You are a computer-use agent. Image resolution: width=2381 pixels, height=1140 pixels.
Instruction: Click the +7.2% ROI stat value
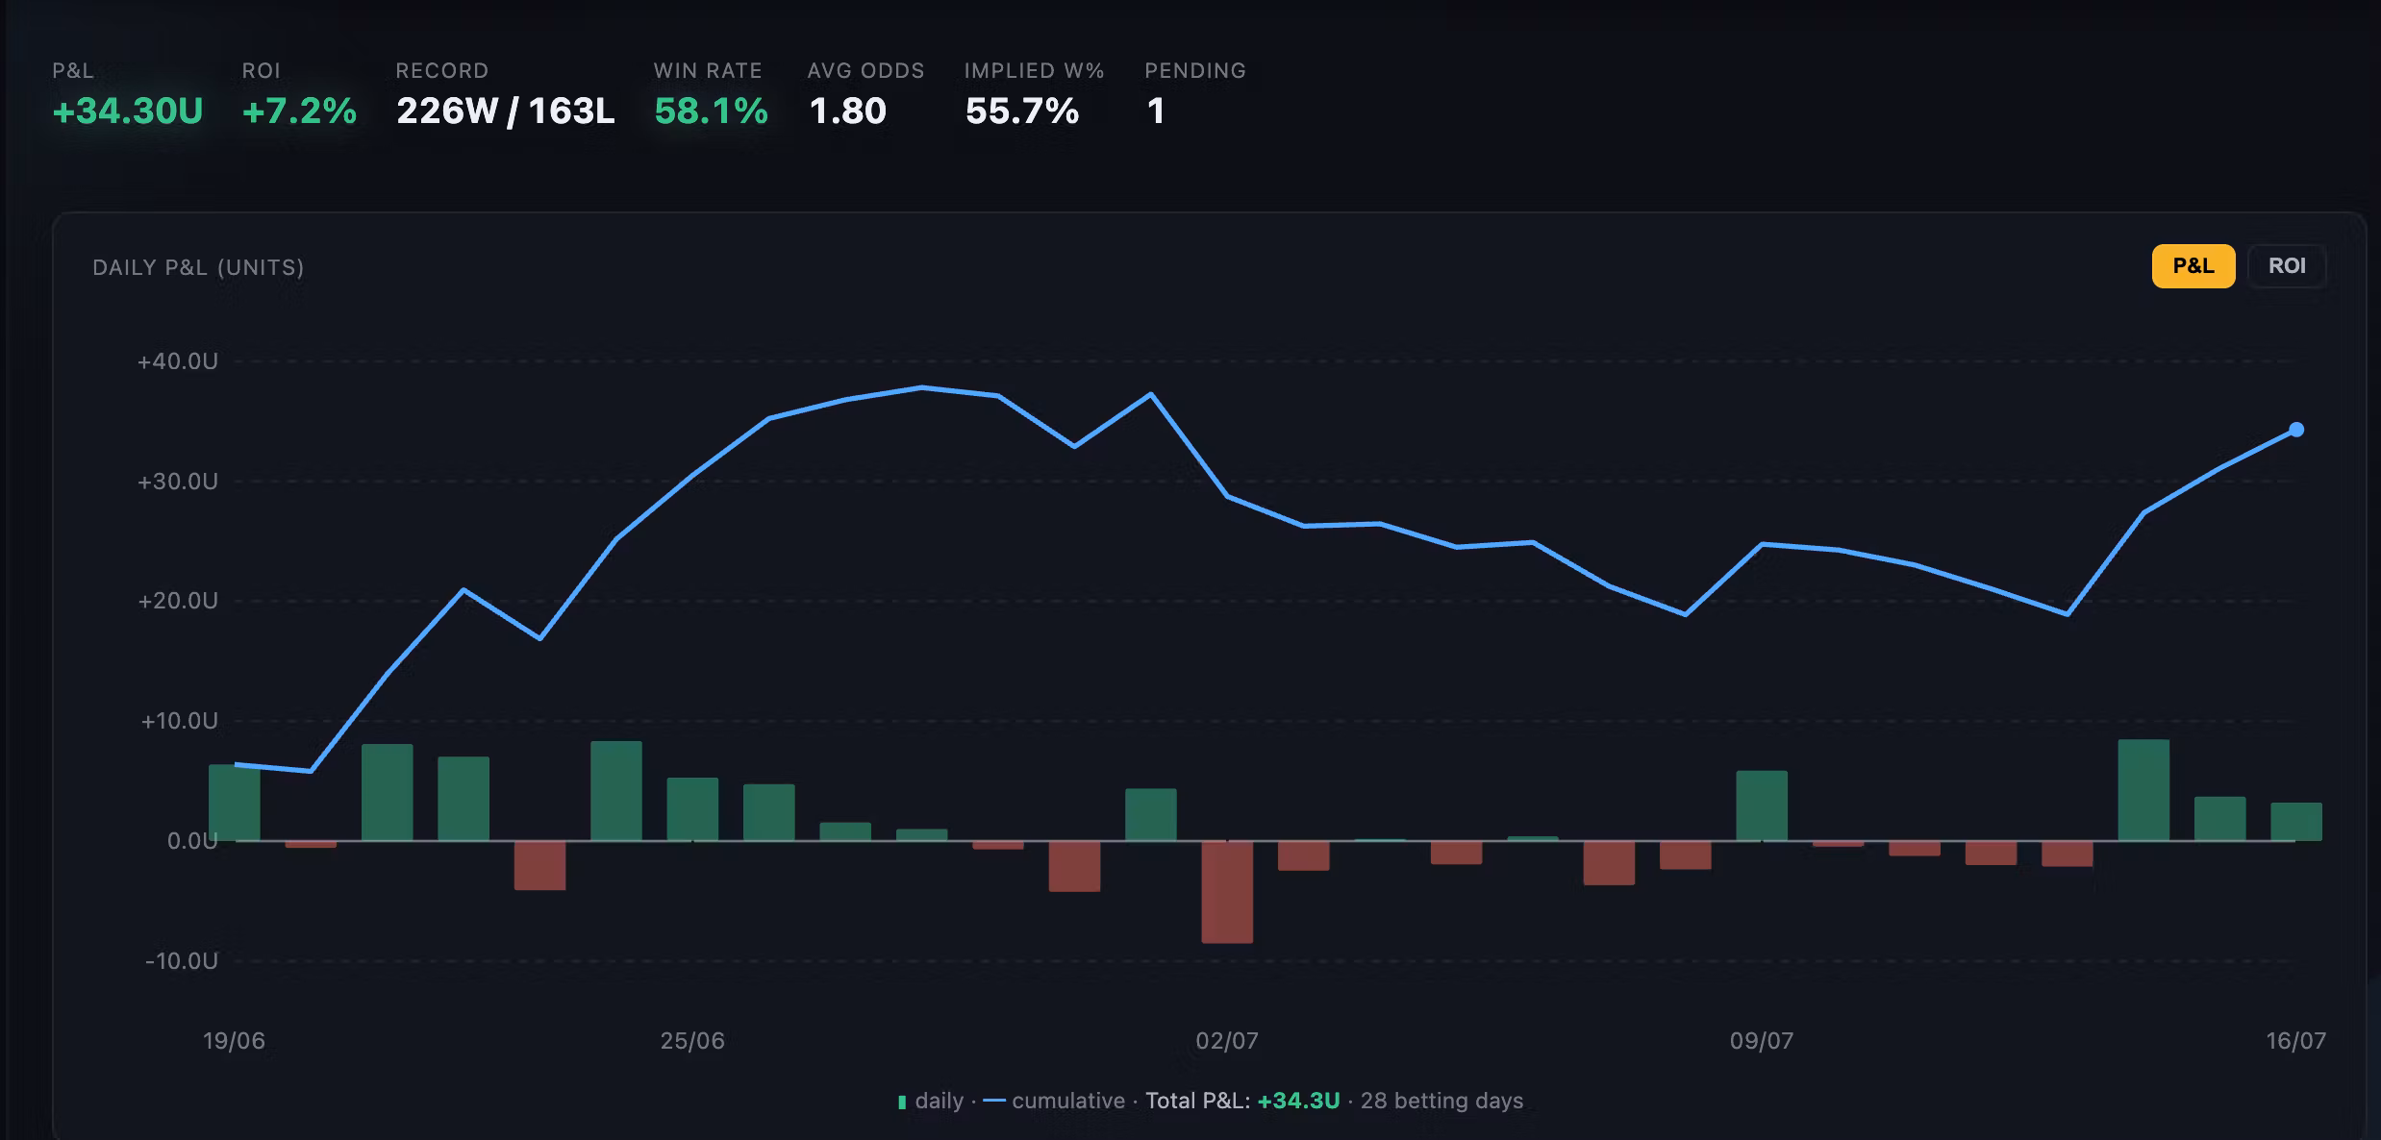[299, 112]
